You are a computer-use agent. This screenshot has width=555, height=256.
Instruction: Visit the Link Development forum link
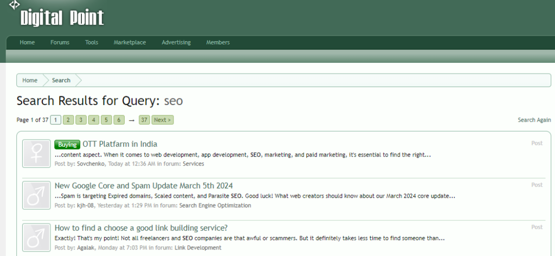[x=197, y=247]
